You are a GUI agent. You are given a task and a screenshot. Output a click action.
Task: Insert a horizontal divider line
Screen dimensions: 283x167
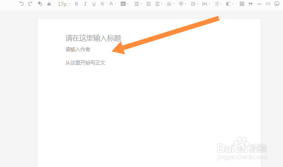tap(259, 4)
